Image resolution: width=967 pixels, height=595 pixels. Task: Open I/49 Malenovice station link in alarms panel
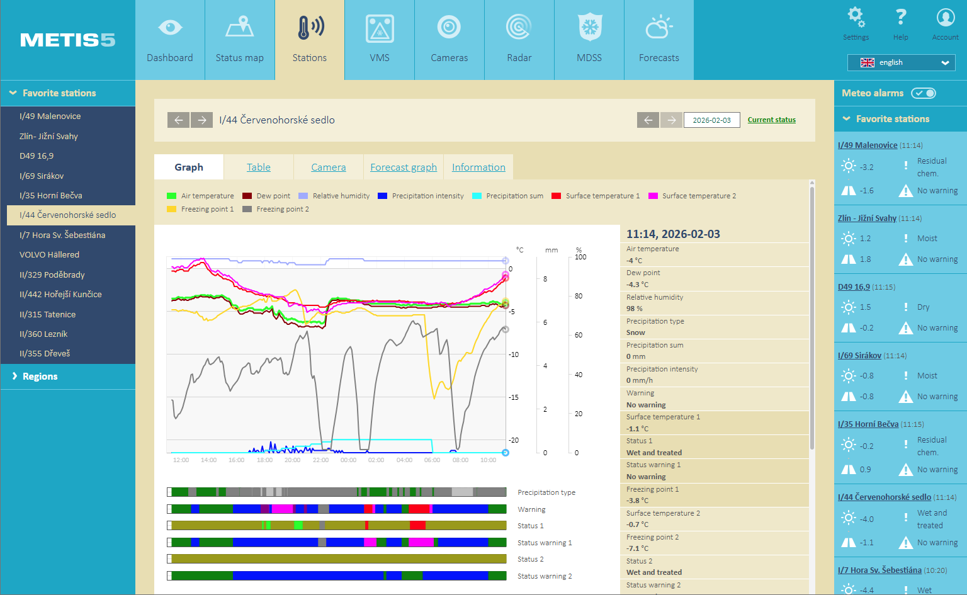[x=867, y=145]
